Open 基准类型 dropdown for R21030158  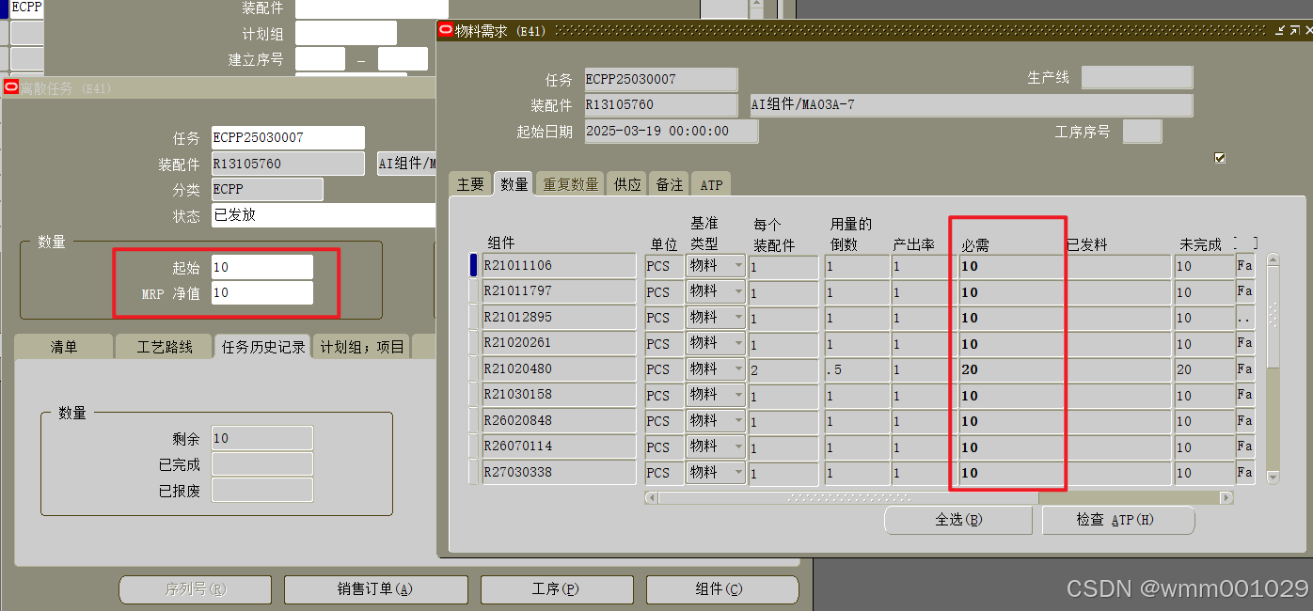(738, 396)
